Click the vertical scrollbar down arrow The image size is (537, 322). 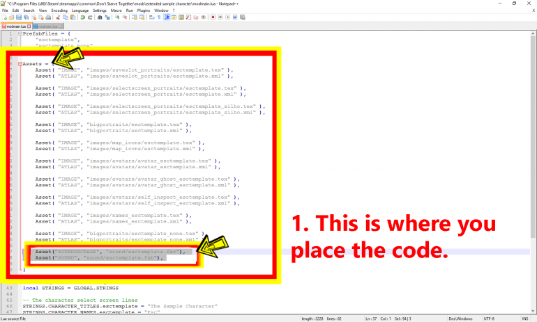click(533, 311)
